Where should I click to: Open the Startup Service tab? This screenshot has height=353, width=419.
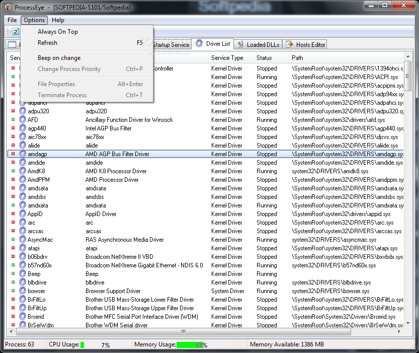click(x=172, y=45)
